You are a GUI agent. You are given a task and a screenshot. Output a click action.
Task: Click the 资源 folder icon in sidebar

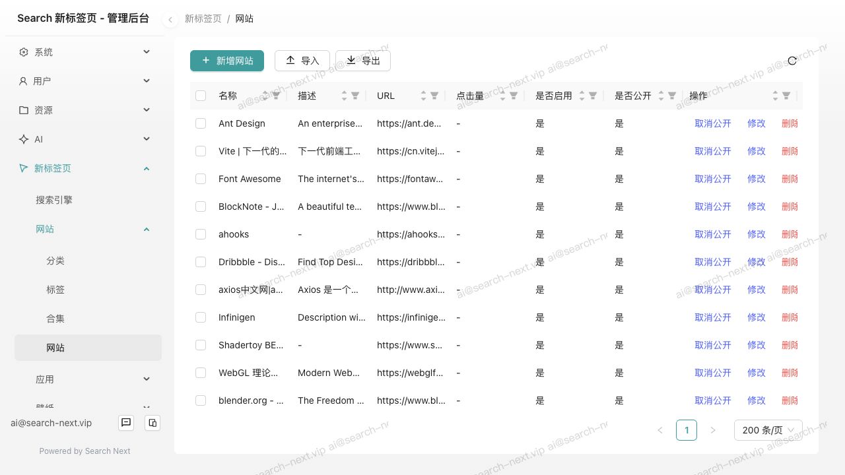point(24,110)
